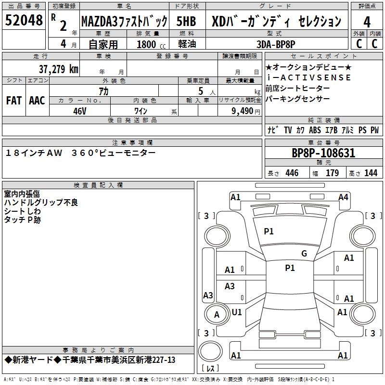Click the chassis number BP8P-108631

pos(323,153)
